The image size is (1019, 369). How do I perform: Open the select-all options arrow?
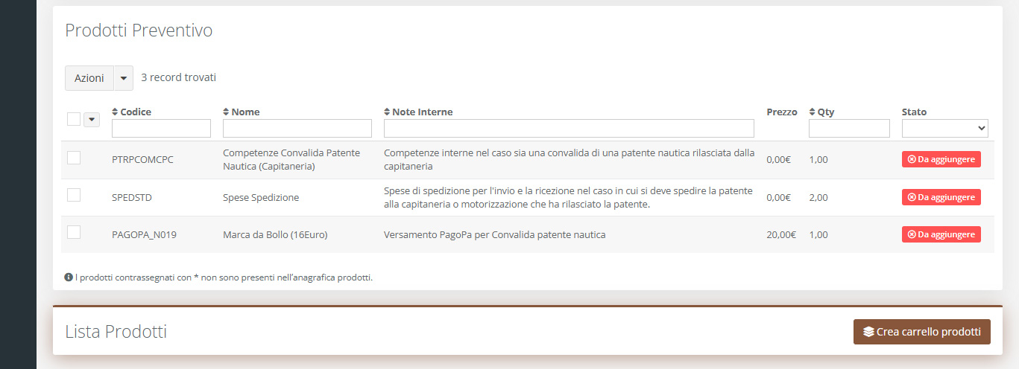point(92,119)
